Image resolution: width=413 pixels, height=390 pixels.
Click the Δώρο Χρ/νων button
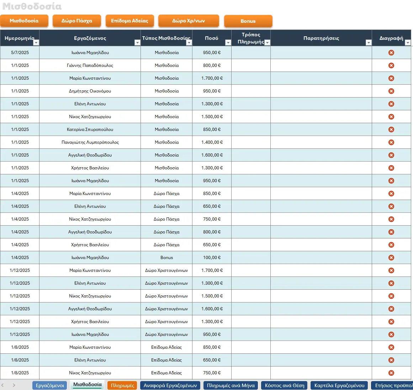click(189, 21)
